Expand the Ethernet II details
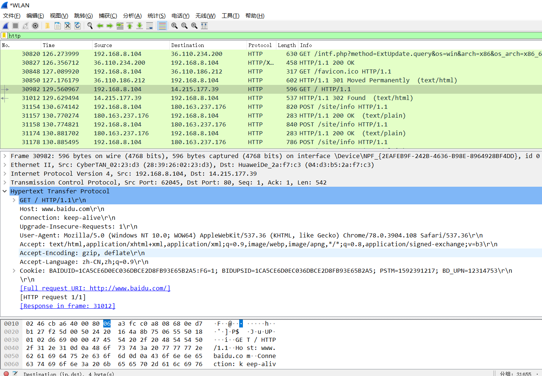The height and width of the screenshot is (376, 542). (5, 165)
